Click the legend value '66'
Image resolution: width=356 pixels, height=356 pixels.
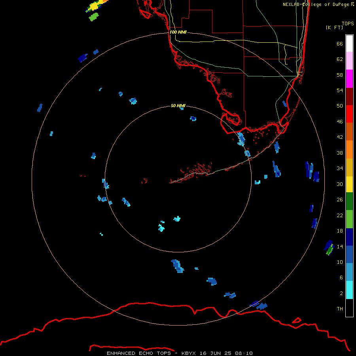[x=340, y=44]
